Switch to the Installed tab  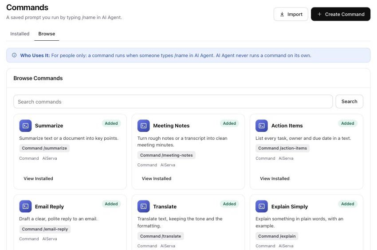pyautogui.click(x=20, y=34)
